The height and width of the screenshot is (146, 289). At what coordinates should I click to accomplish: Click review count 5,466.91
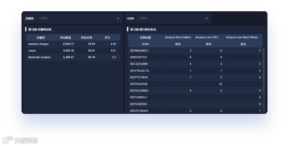(x=68, y=57)
